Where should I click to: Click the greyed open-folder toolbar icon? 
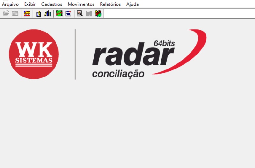pos(6,13)
